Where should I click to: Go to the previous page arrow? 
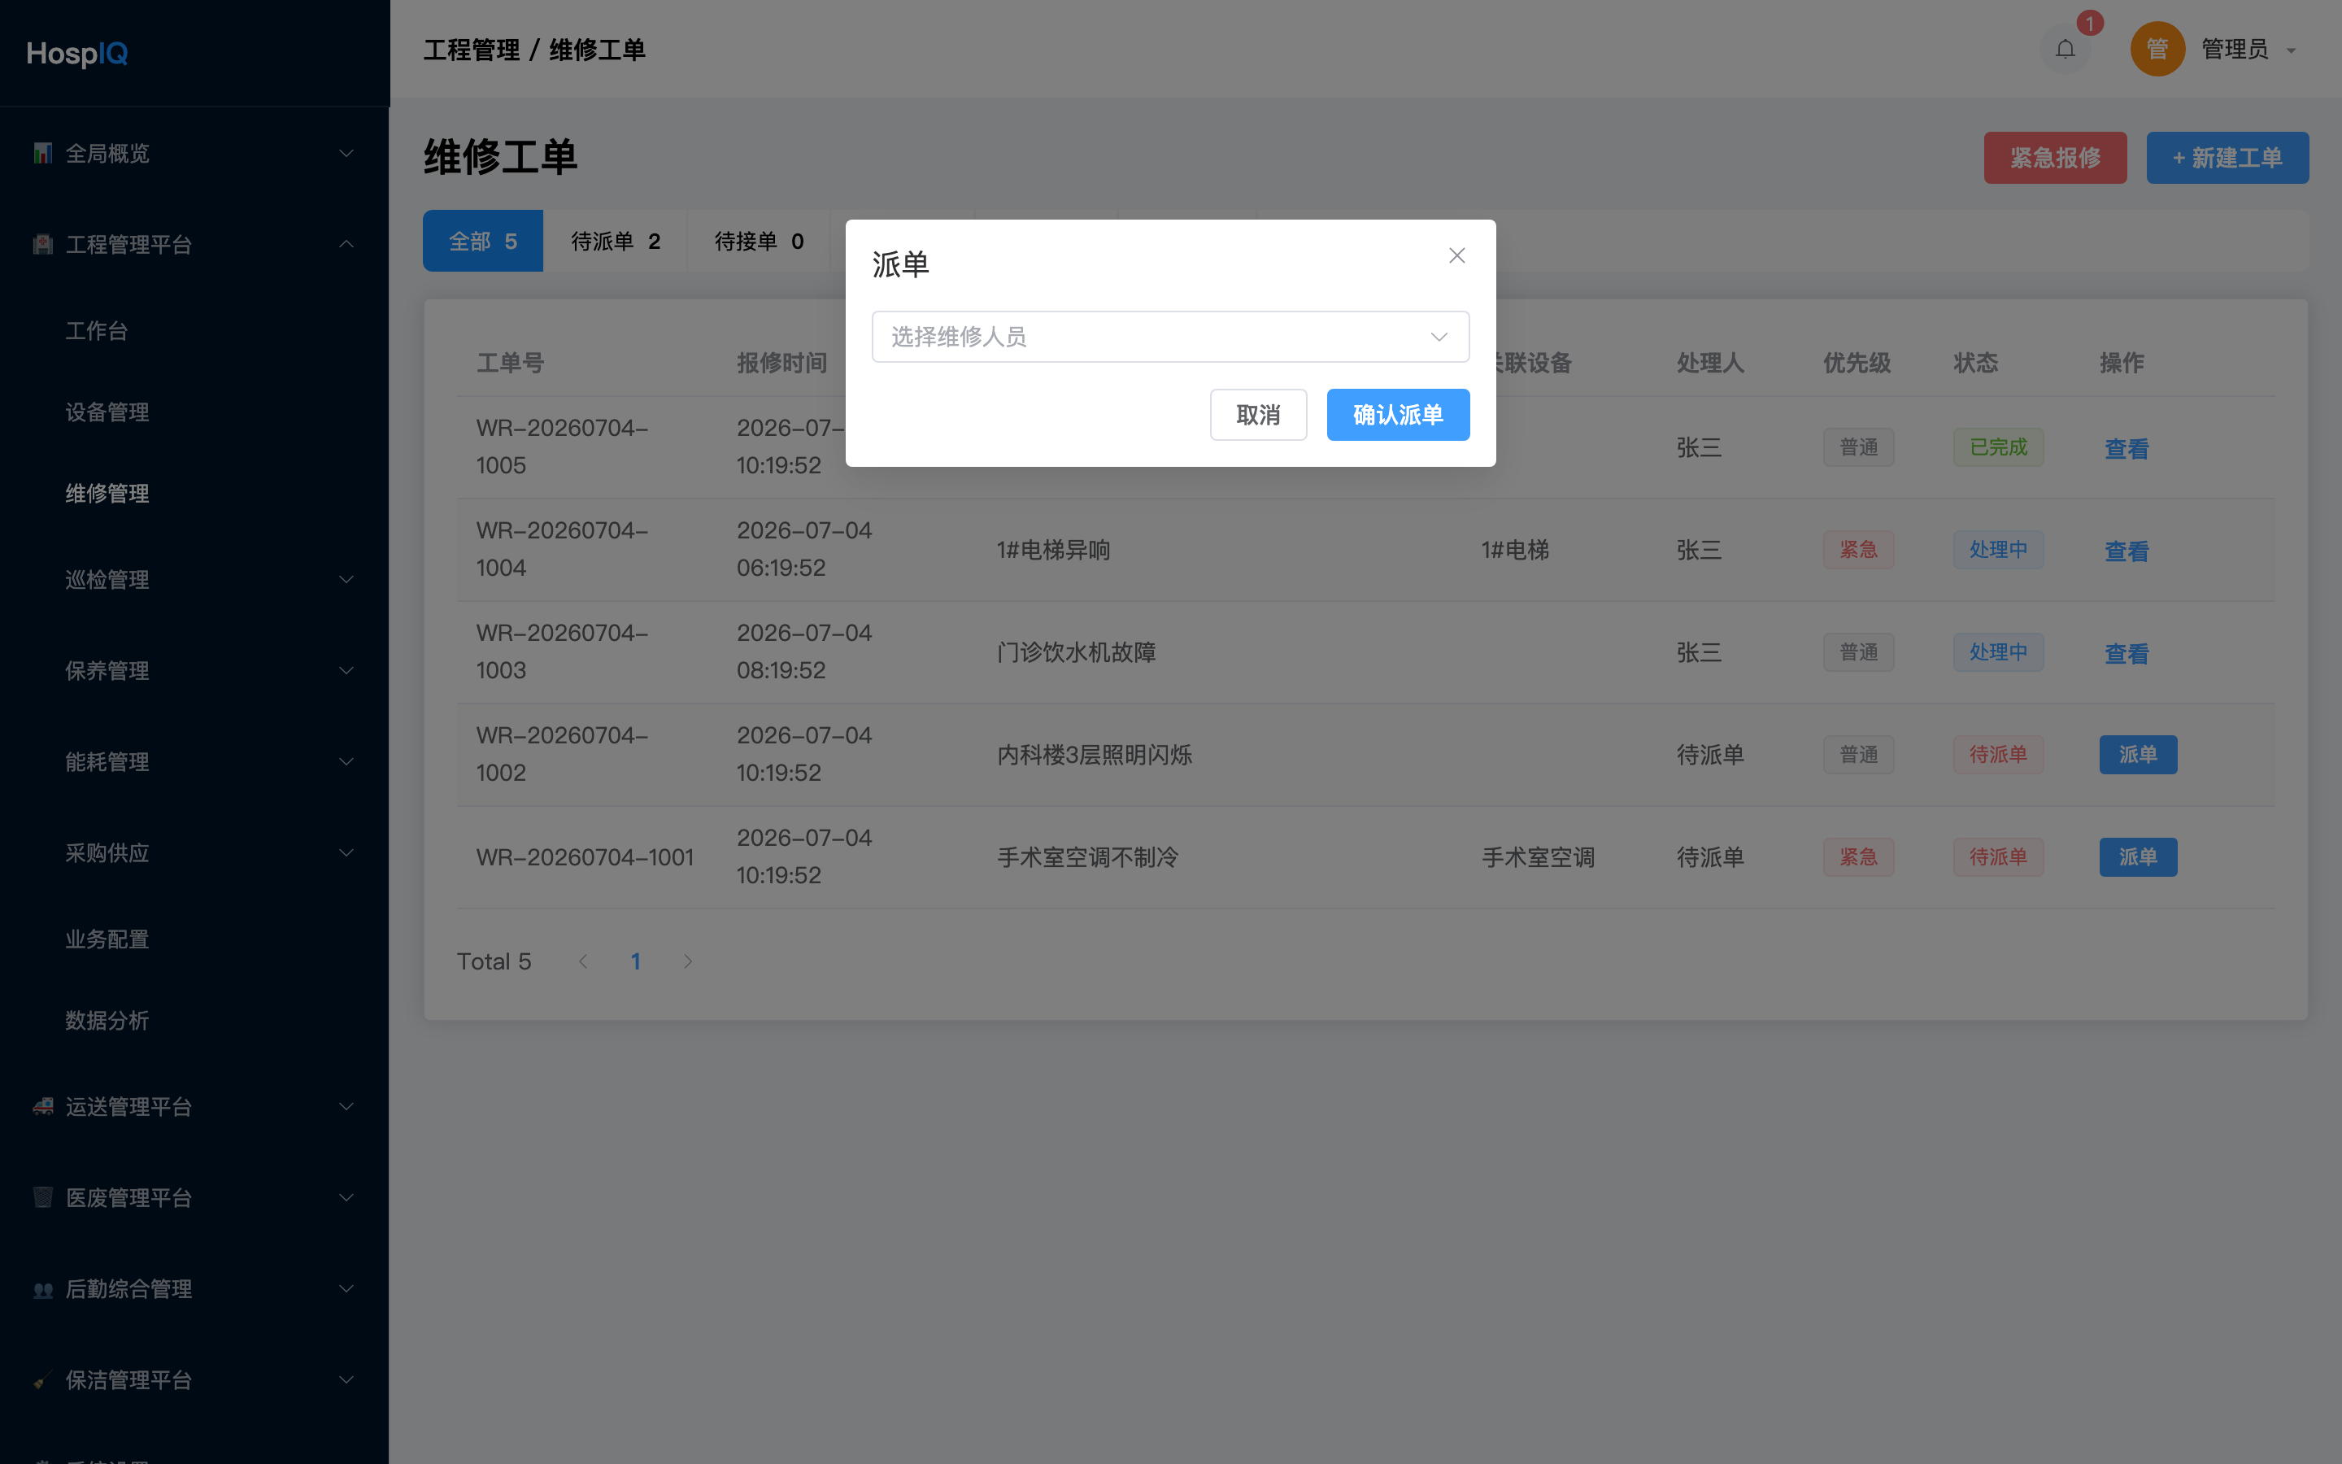582,961
